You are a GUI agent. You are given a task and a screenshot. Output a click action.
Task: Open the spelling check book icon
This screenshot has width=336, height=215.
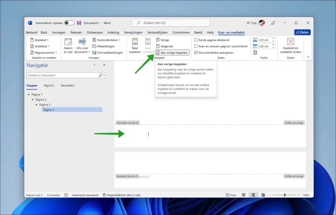(x=66, y=195)
